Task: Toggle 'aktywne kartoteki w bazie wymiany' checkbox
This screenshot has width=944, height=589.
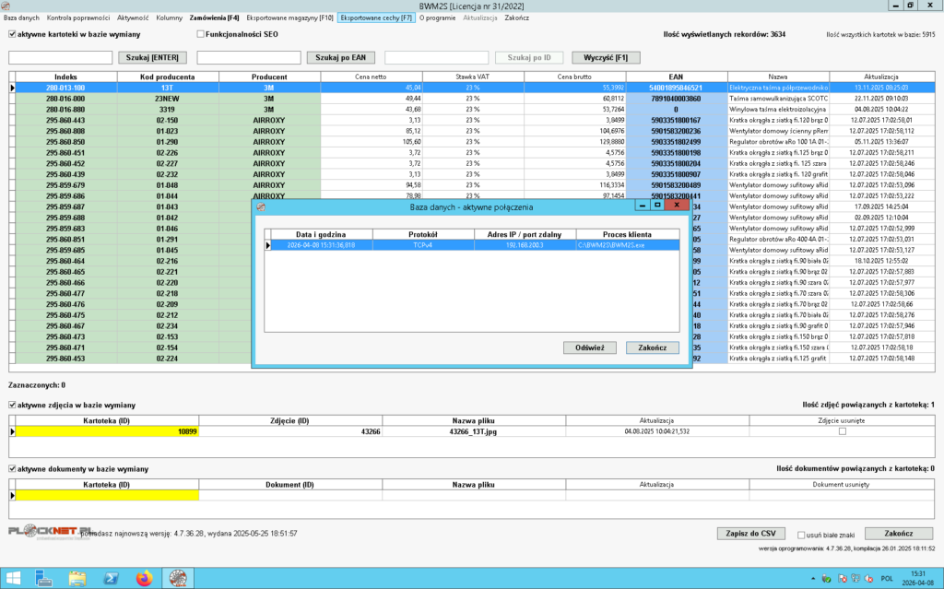Action: 12,35
